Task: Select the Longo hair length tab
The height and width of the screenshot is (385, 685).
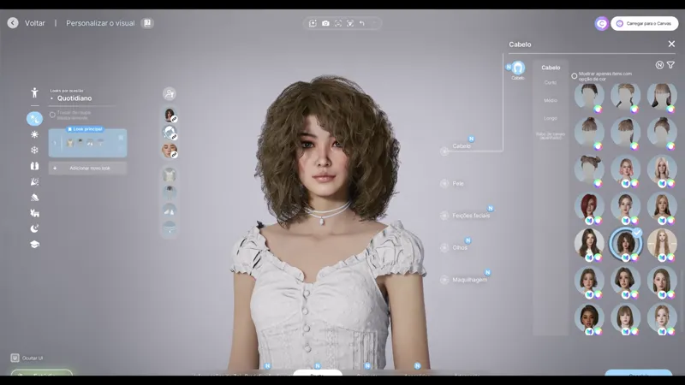Action: pyautogui.click(x=551, y=118)
